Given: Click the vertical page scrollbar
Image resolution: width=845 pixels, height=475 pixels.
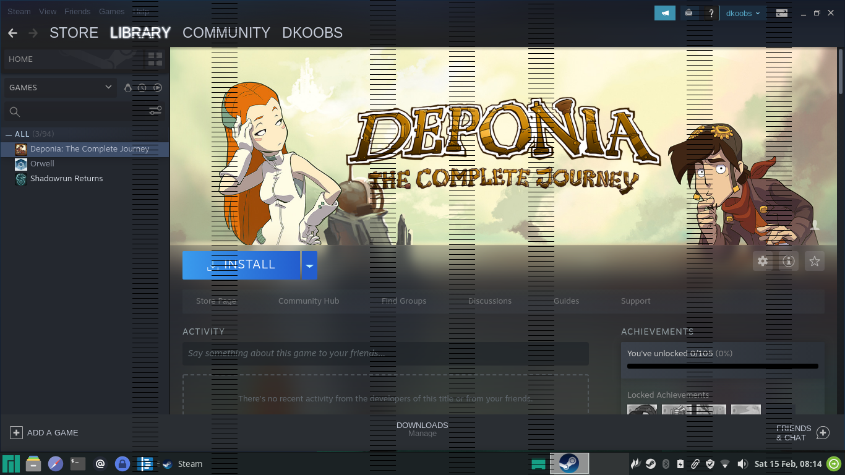Looking at the screenshot, I should click(x=841, y=71).
